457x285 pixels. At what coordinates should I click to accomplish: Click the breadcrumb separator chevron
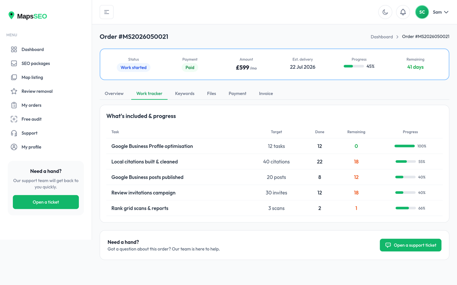pos(397,37)
